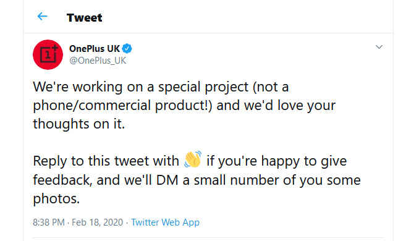The width and height of the screenshot is (406, 241).
Task: Open the OnePlus UK profile avatar
Action: [48, 54]
